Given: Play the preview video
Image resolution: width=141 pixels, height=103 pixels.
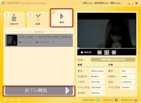Looking at the screenshot, I should [x=107, y=52].
